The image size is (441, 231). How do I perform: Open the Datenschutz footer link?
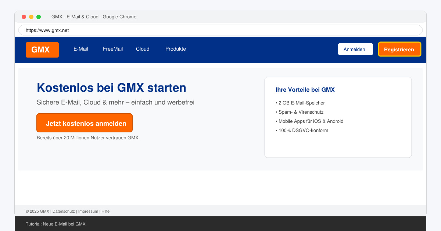pyautogui.click(x=64, y=211)
